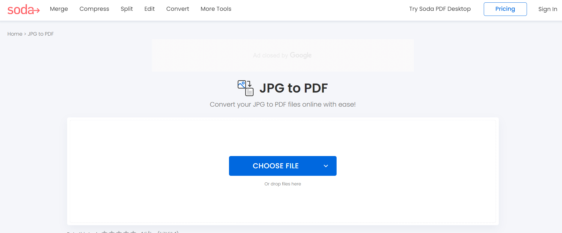Open the Split tool menu

click(127, 9)
